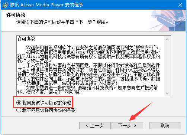
Task: Click the window title 雅讯 ALissa Media Player 安装程序
Action: [x=46, y=5]
